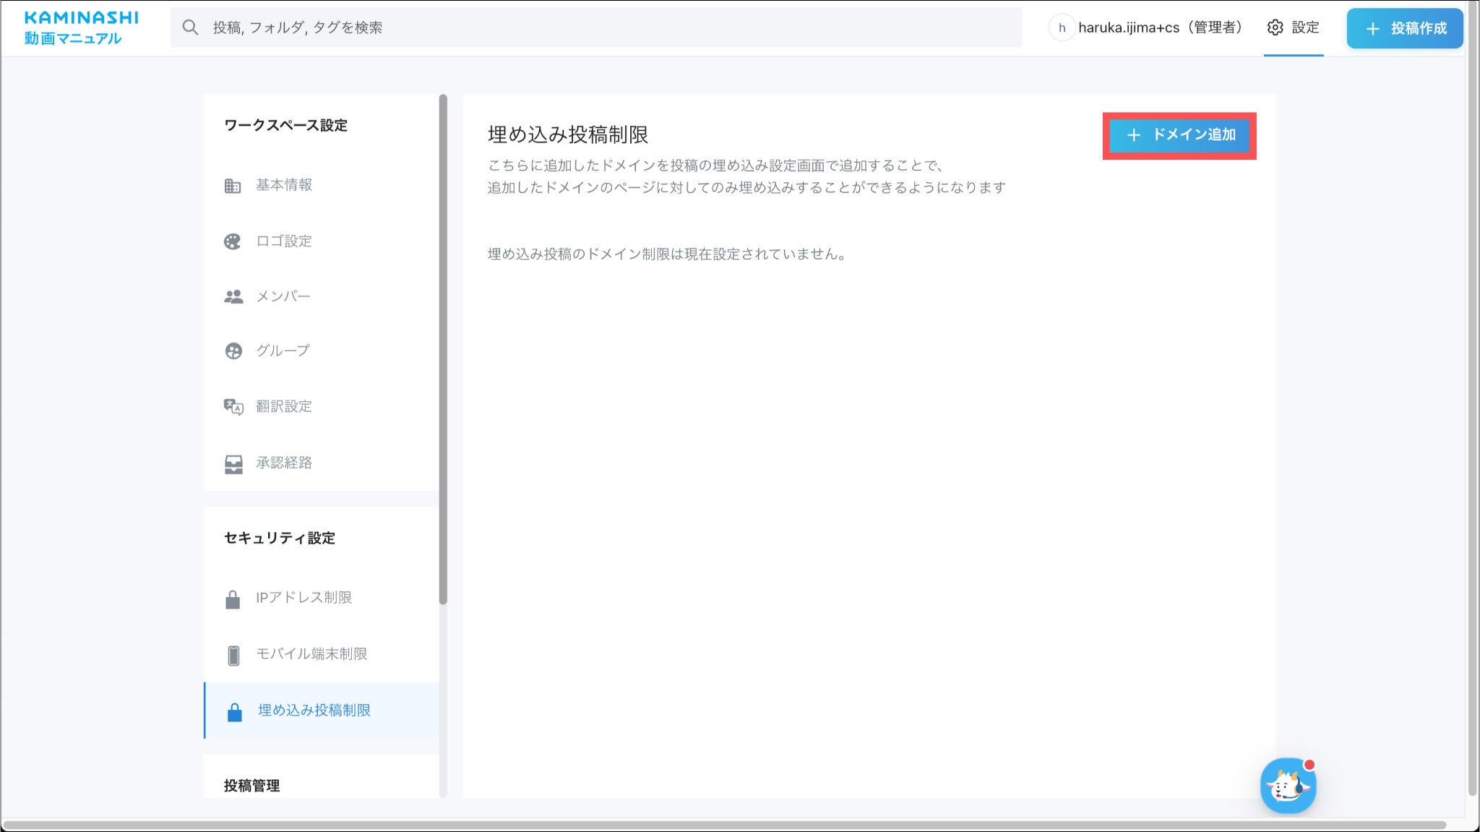Click the palette icon for ロゴ設定
Image resolution: width=1480 pixels, height=832 pixels.
point(232,241)
